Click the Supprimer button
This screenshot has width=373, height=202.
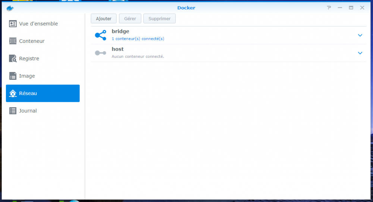(x=159, y=19)
